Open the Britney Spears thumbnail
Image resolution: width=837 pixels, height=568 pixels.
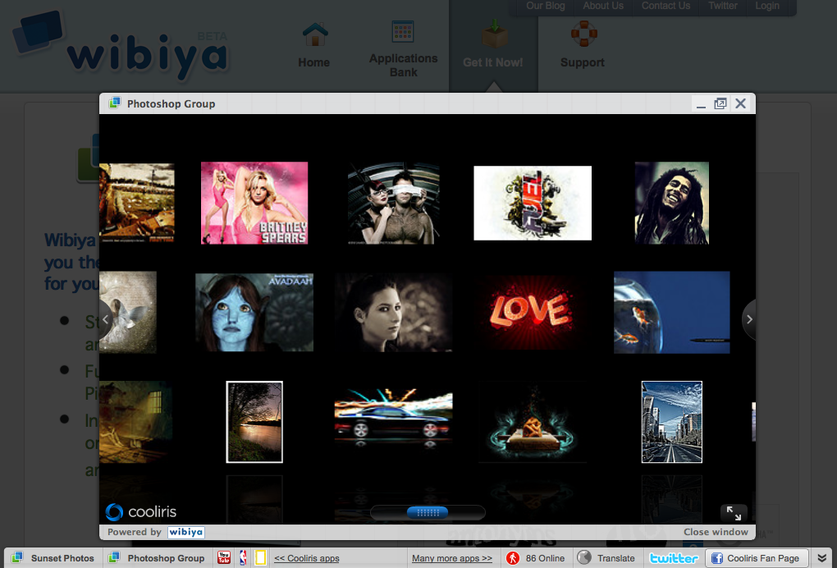point(254,203)
